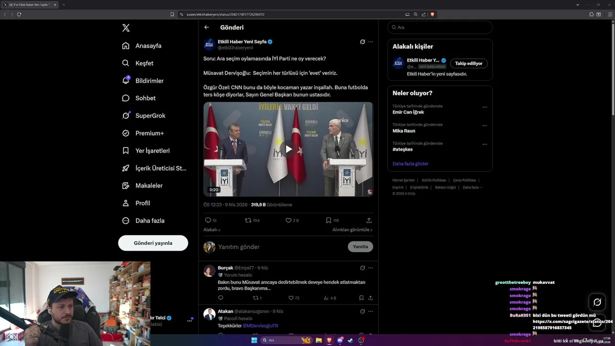Repost Burçak's reply
615x346 pixels.
(256, 298)
